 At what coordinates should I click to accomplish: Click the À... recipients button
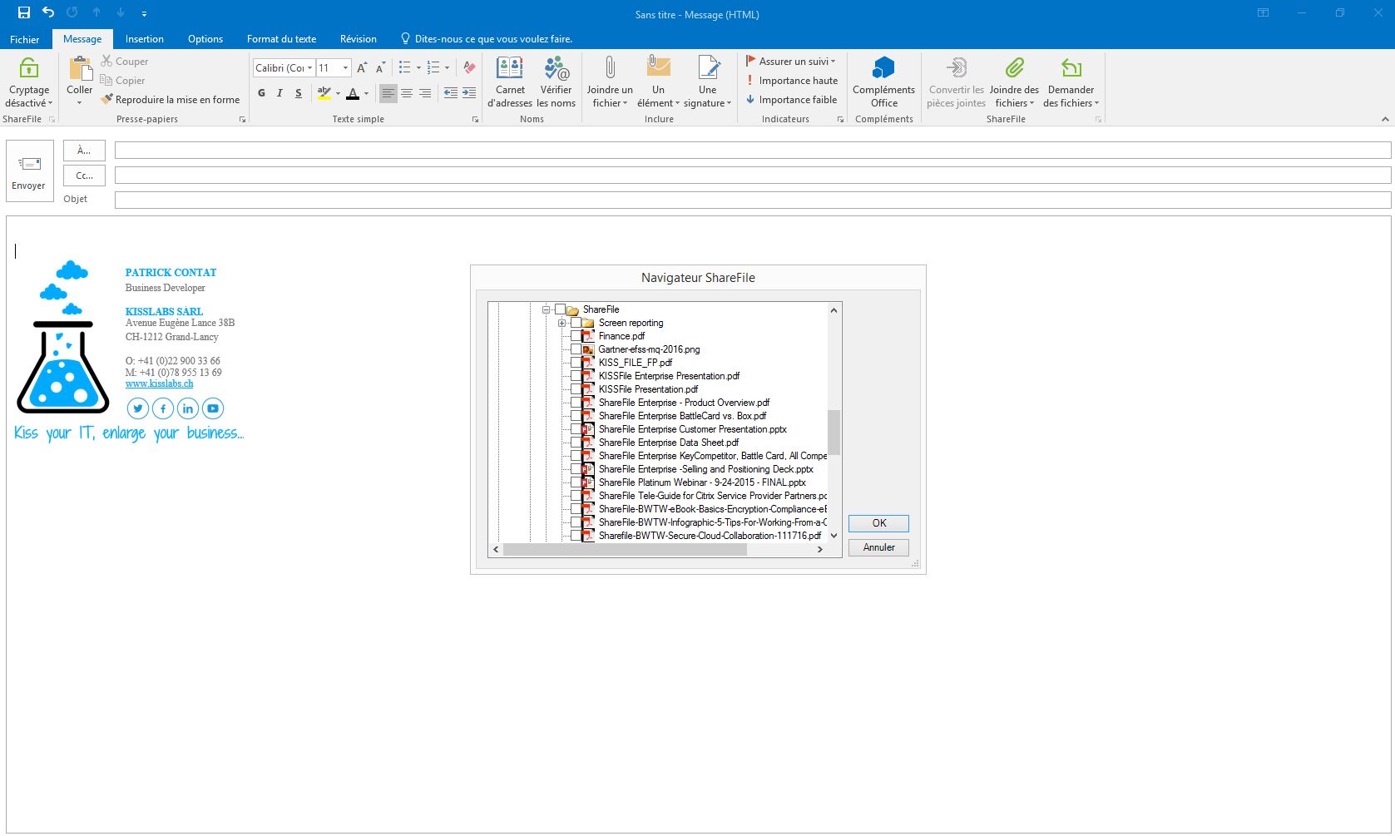pos(84,151)
